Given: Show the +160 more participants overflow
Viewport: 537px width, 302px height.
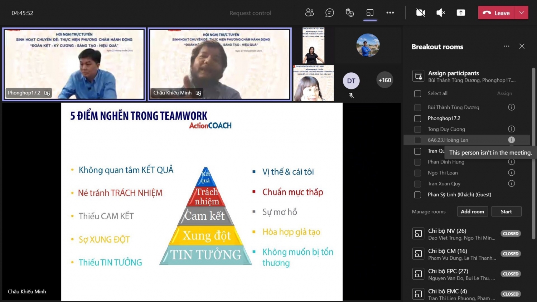Looking at the screenshot, I should tap(384, 80).
